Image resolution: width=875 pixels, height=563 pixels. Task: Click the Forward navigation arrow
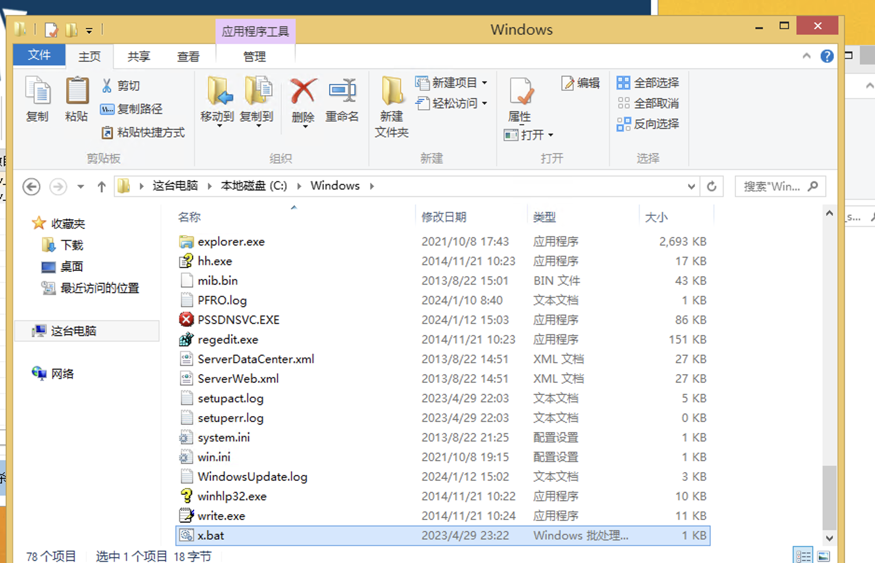coord(58,187)
